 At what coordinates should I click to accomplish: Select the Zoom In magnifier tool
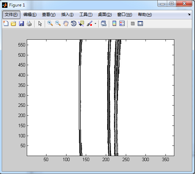pyautogui.click(x=50, y=23)
